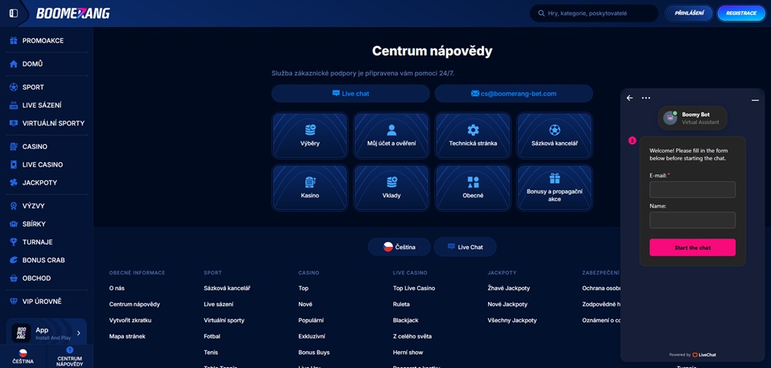Open the Sázková kancelář help tile
The width and height of the screenshot is (771, 368).
point(554,136)
